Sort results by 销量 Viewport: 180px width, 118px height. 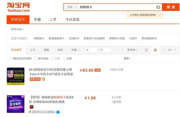tap(46, 50)
